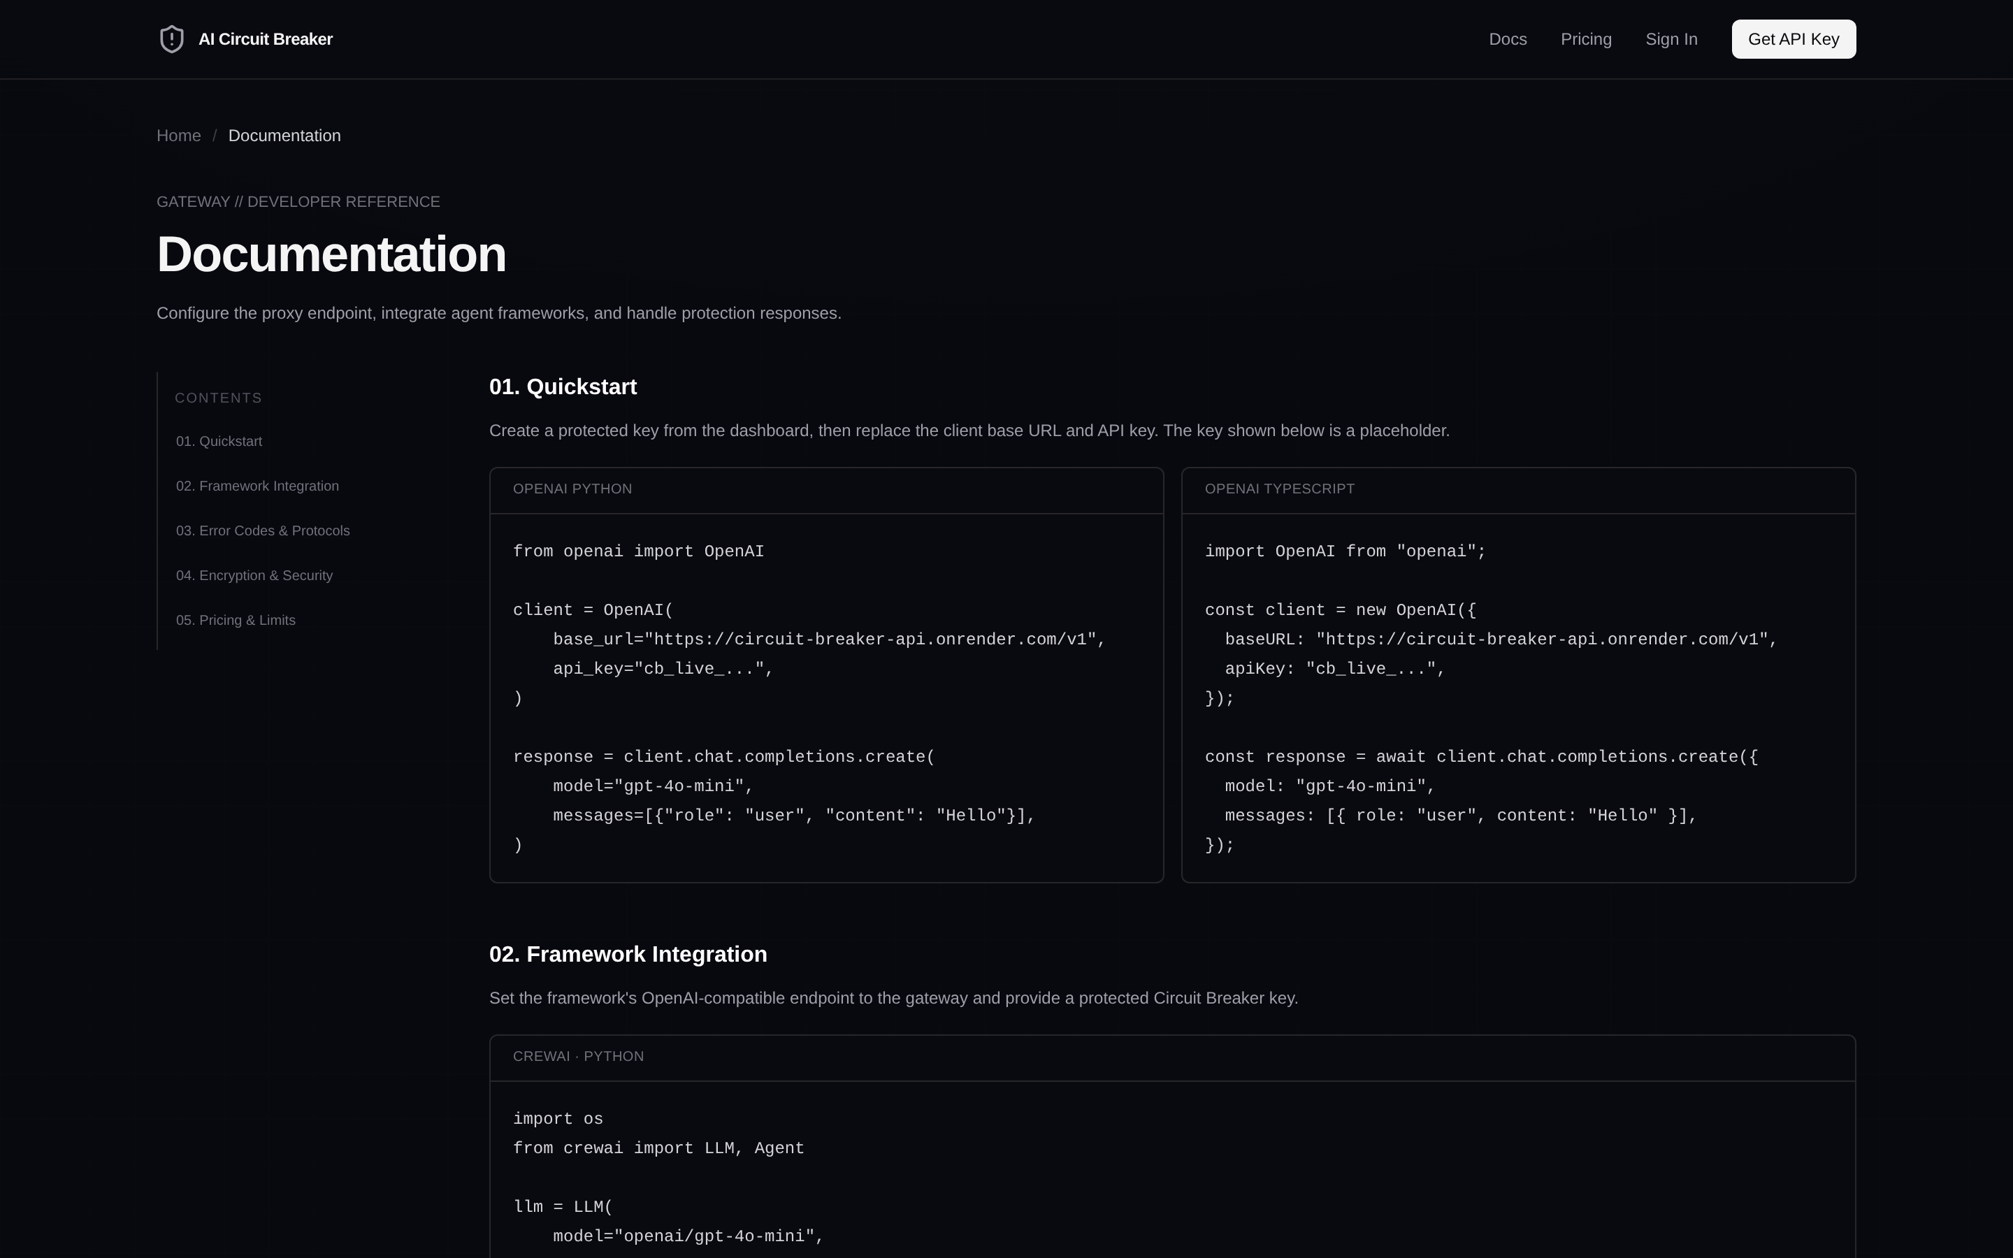Click the Python base_url line
Screen dimensions: 2013x1258
pyautogui.click(x=828, y=639)
